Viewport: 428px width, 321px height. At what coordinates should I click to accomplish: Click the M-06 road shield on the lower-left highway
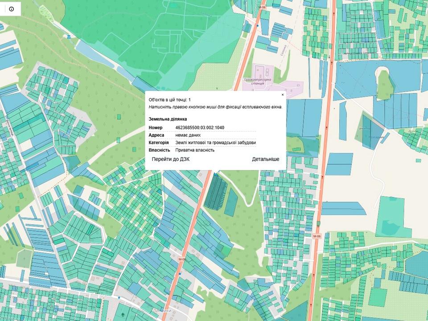click(x=182, y=259)
